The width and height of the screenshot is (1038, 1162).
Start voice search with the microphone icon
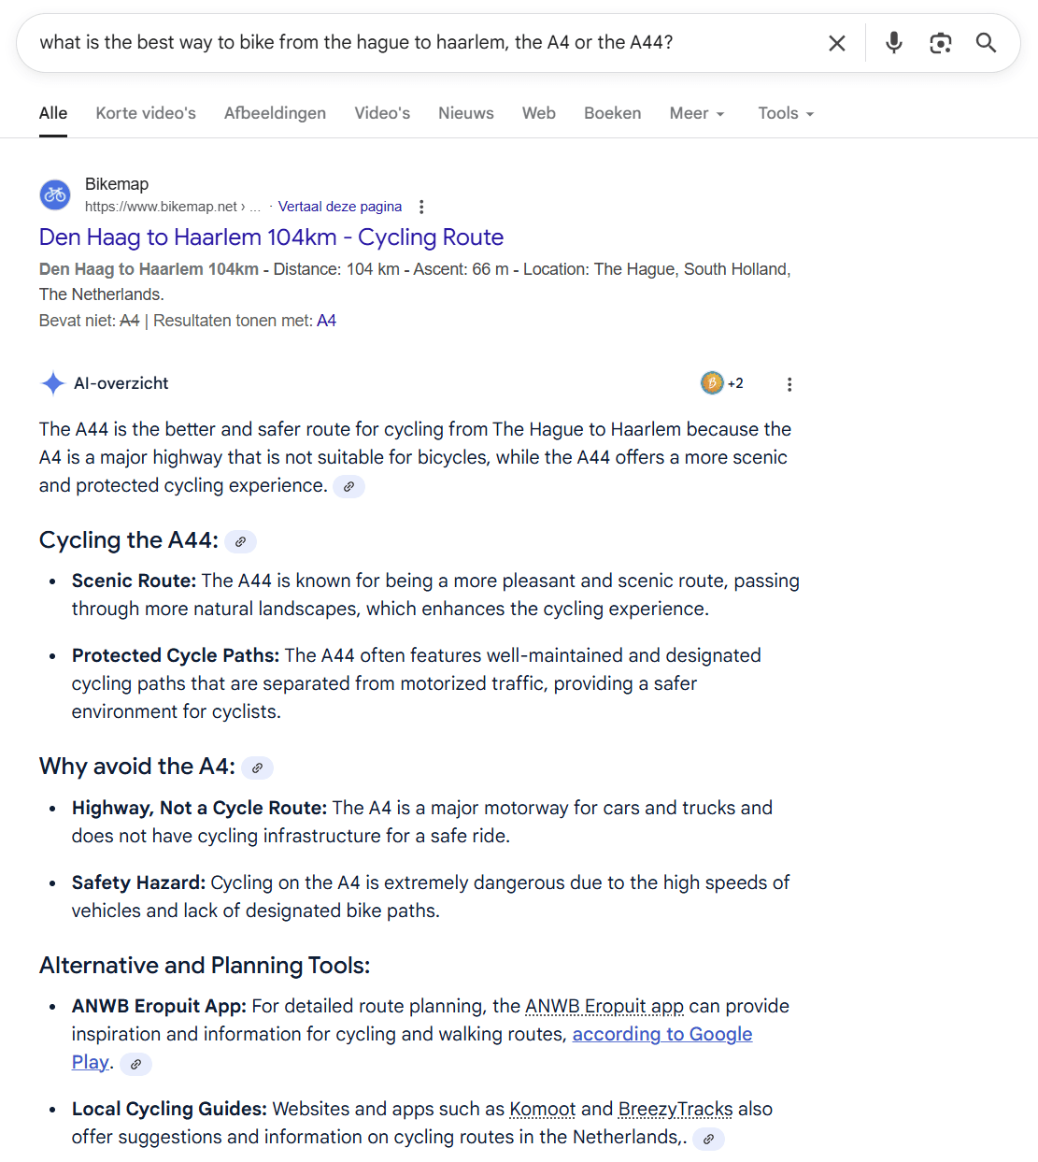(893, 43)
